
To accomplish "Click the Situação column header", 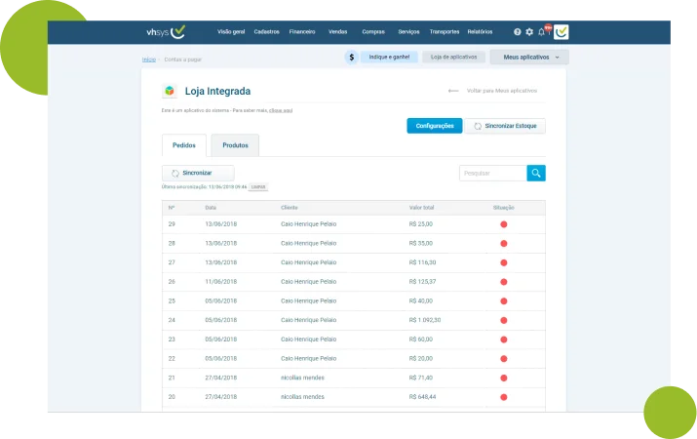I will click(x=504, y=208).
